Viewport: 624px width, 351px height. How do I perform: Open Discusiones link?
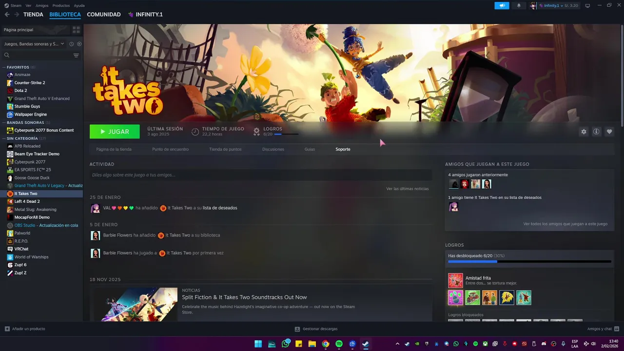click(273, 149)
